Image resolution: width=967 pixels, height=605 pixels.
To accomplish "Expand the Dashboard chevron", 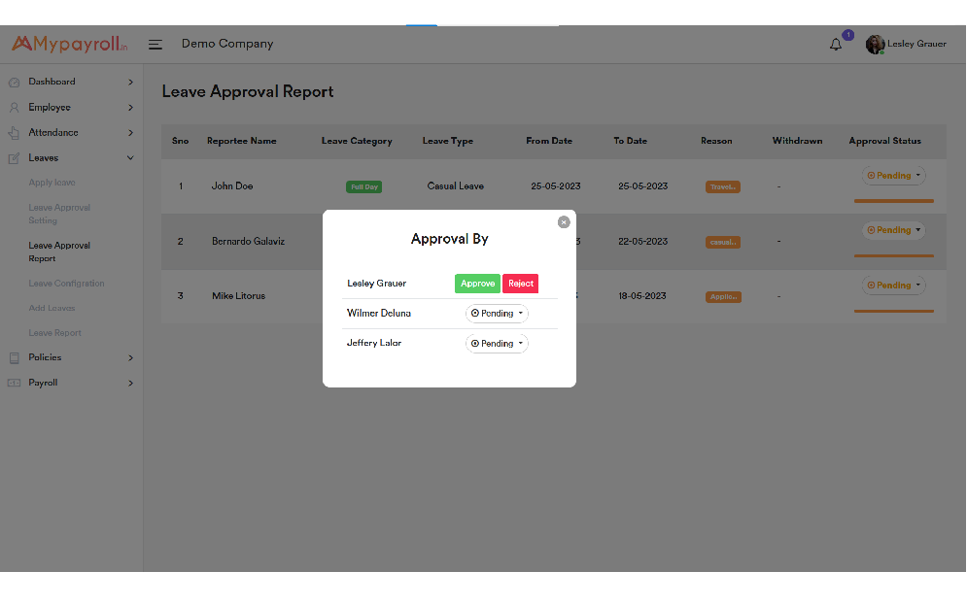I will tap(130, 82).
